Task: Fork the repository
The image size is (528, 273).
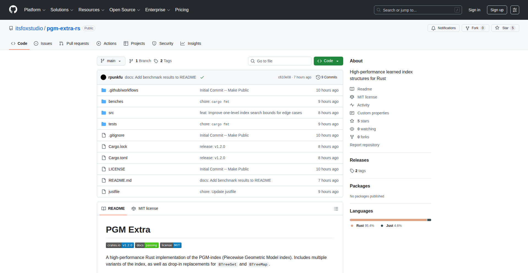Action: 475,28
